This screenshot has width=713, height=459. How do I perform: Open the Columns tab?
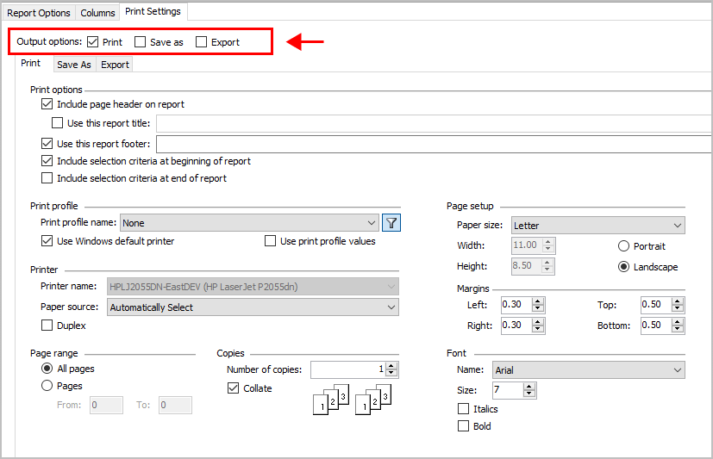97,13
